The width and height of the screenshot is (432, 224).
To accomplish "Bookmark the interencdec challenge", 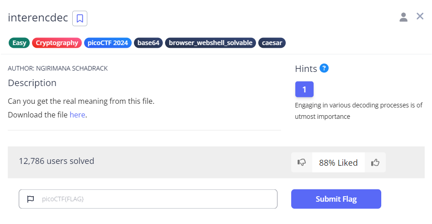I will pyautogui.click(x=80, y=19).
